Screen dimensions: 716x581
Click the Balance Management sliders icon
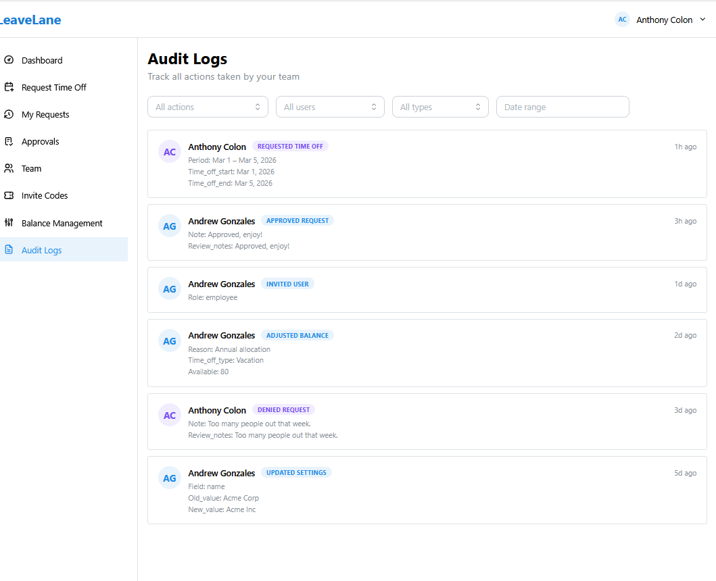9,223
